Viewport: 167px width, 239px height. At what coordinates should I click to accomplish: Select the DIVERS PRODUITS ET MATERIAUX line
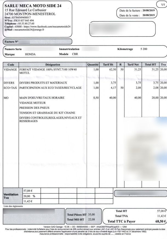click(43, 83)
